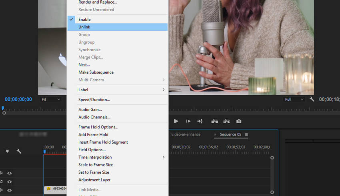Click the Extract button in program monitor

coord(226,121)
